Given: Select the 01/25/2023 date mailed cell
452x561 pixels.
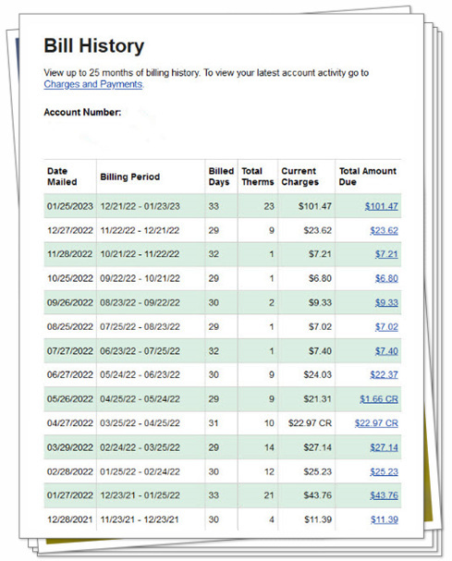Looking at the screenshot, I should (x=69, y=206).
